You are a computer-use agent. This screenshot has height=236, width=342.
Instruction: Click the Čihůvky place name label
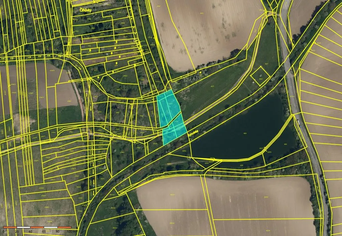pyautogui.click(x=88, y=10)
